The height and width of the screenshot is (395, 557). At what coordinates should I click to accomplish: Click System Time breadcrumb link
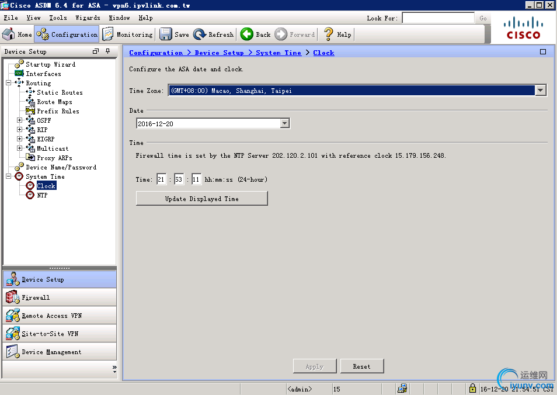pyautogui.click(x=278, y=53)
